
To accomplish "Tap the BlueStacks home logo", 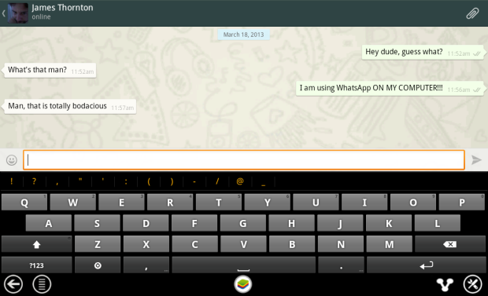I will click(243, 284).
